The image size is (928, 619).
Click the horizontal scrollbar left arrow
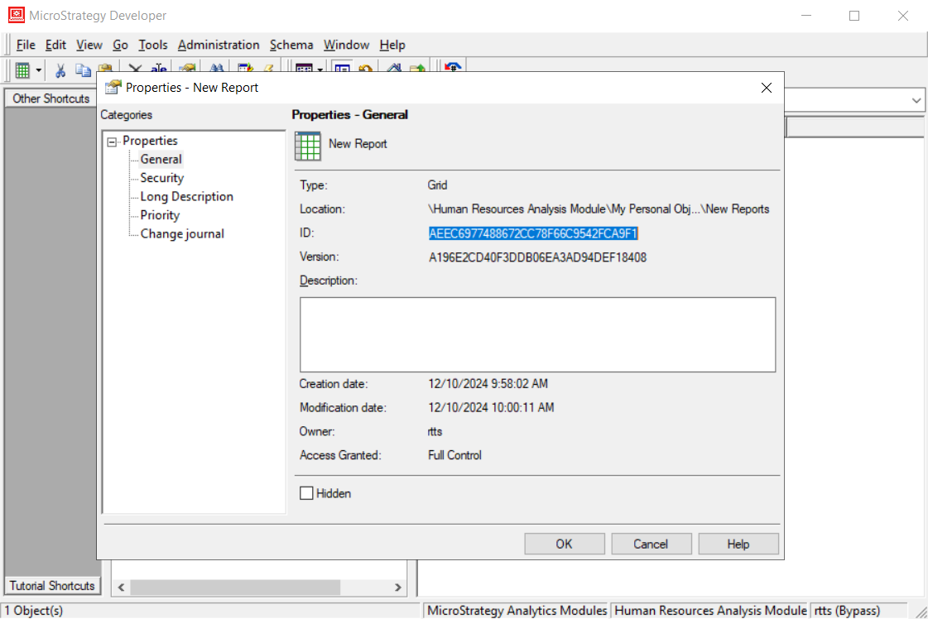(x=122, y=587)
